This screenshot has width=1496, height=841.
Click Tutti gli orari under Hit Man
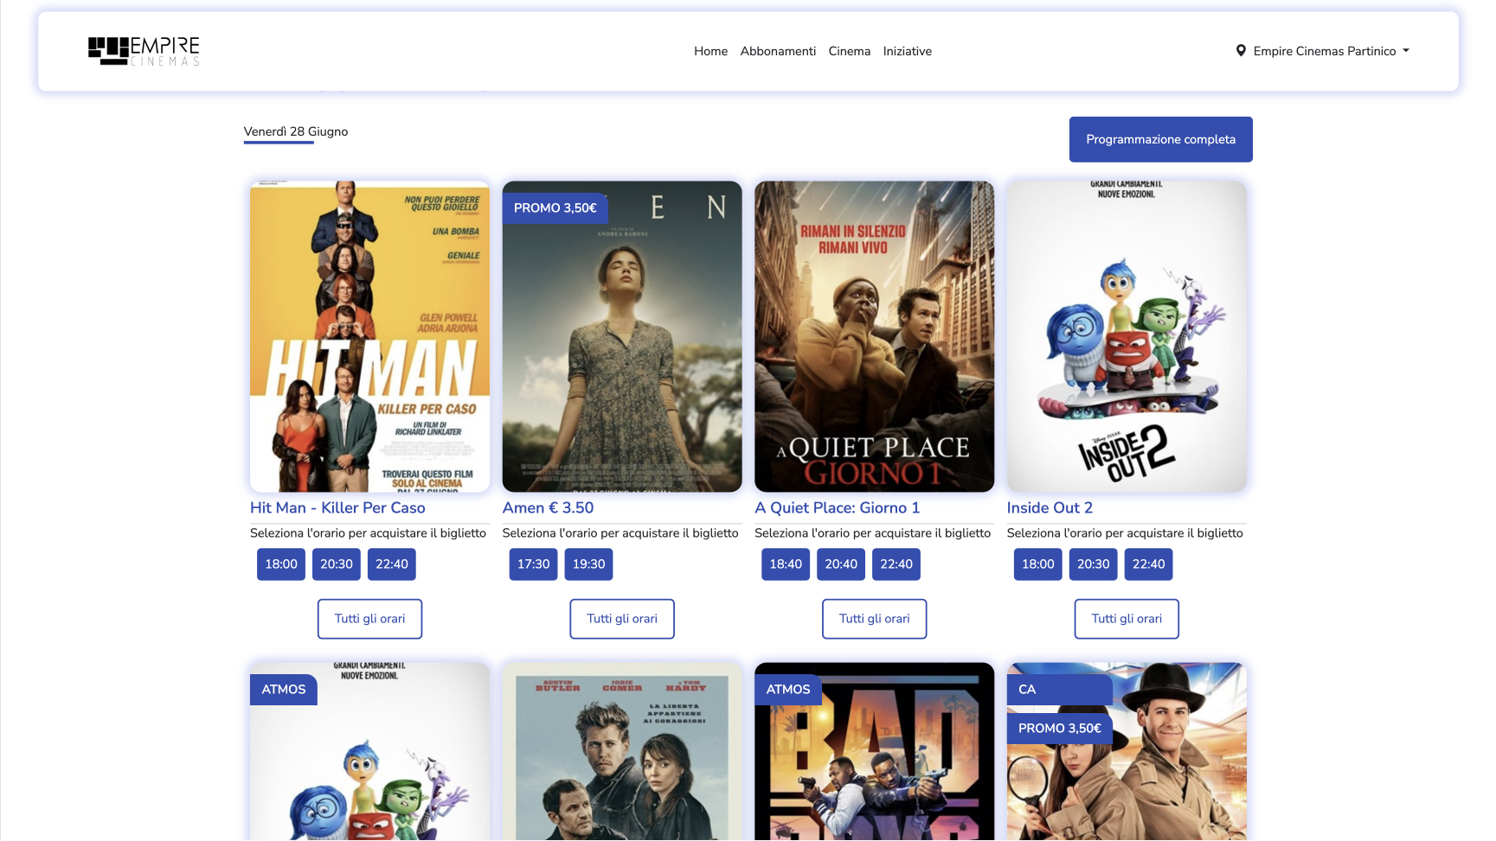point(369,619)
